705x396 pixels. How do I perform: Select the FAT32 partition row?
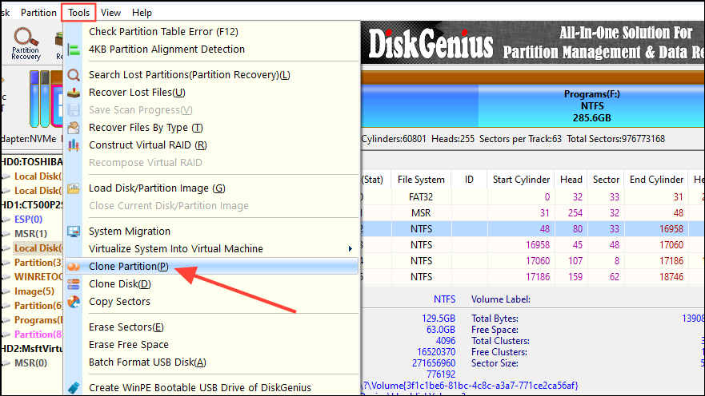[x=533, y=197]
